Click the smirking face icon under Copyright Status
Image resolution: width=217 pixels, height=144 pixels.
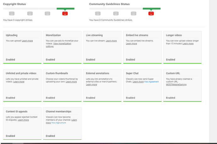pos(30,13)
